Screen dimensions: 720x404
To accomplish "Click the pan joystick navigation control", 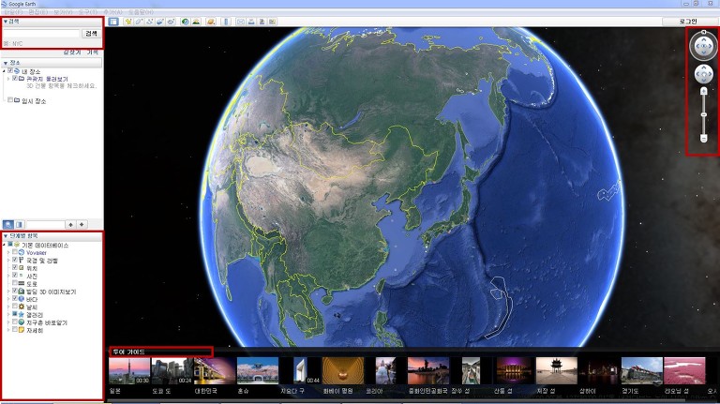I will tap(703, 74).
